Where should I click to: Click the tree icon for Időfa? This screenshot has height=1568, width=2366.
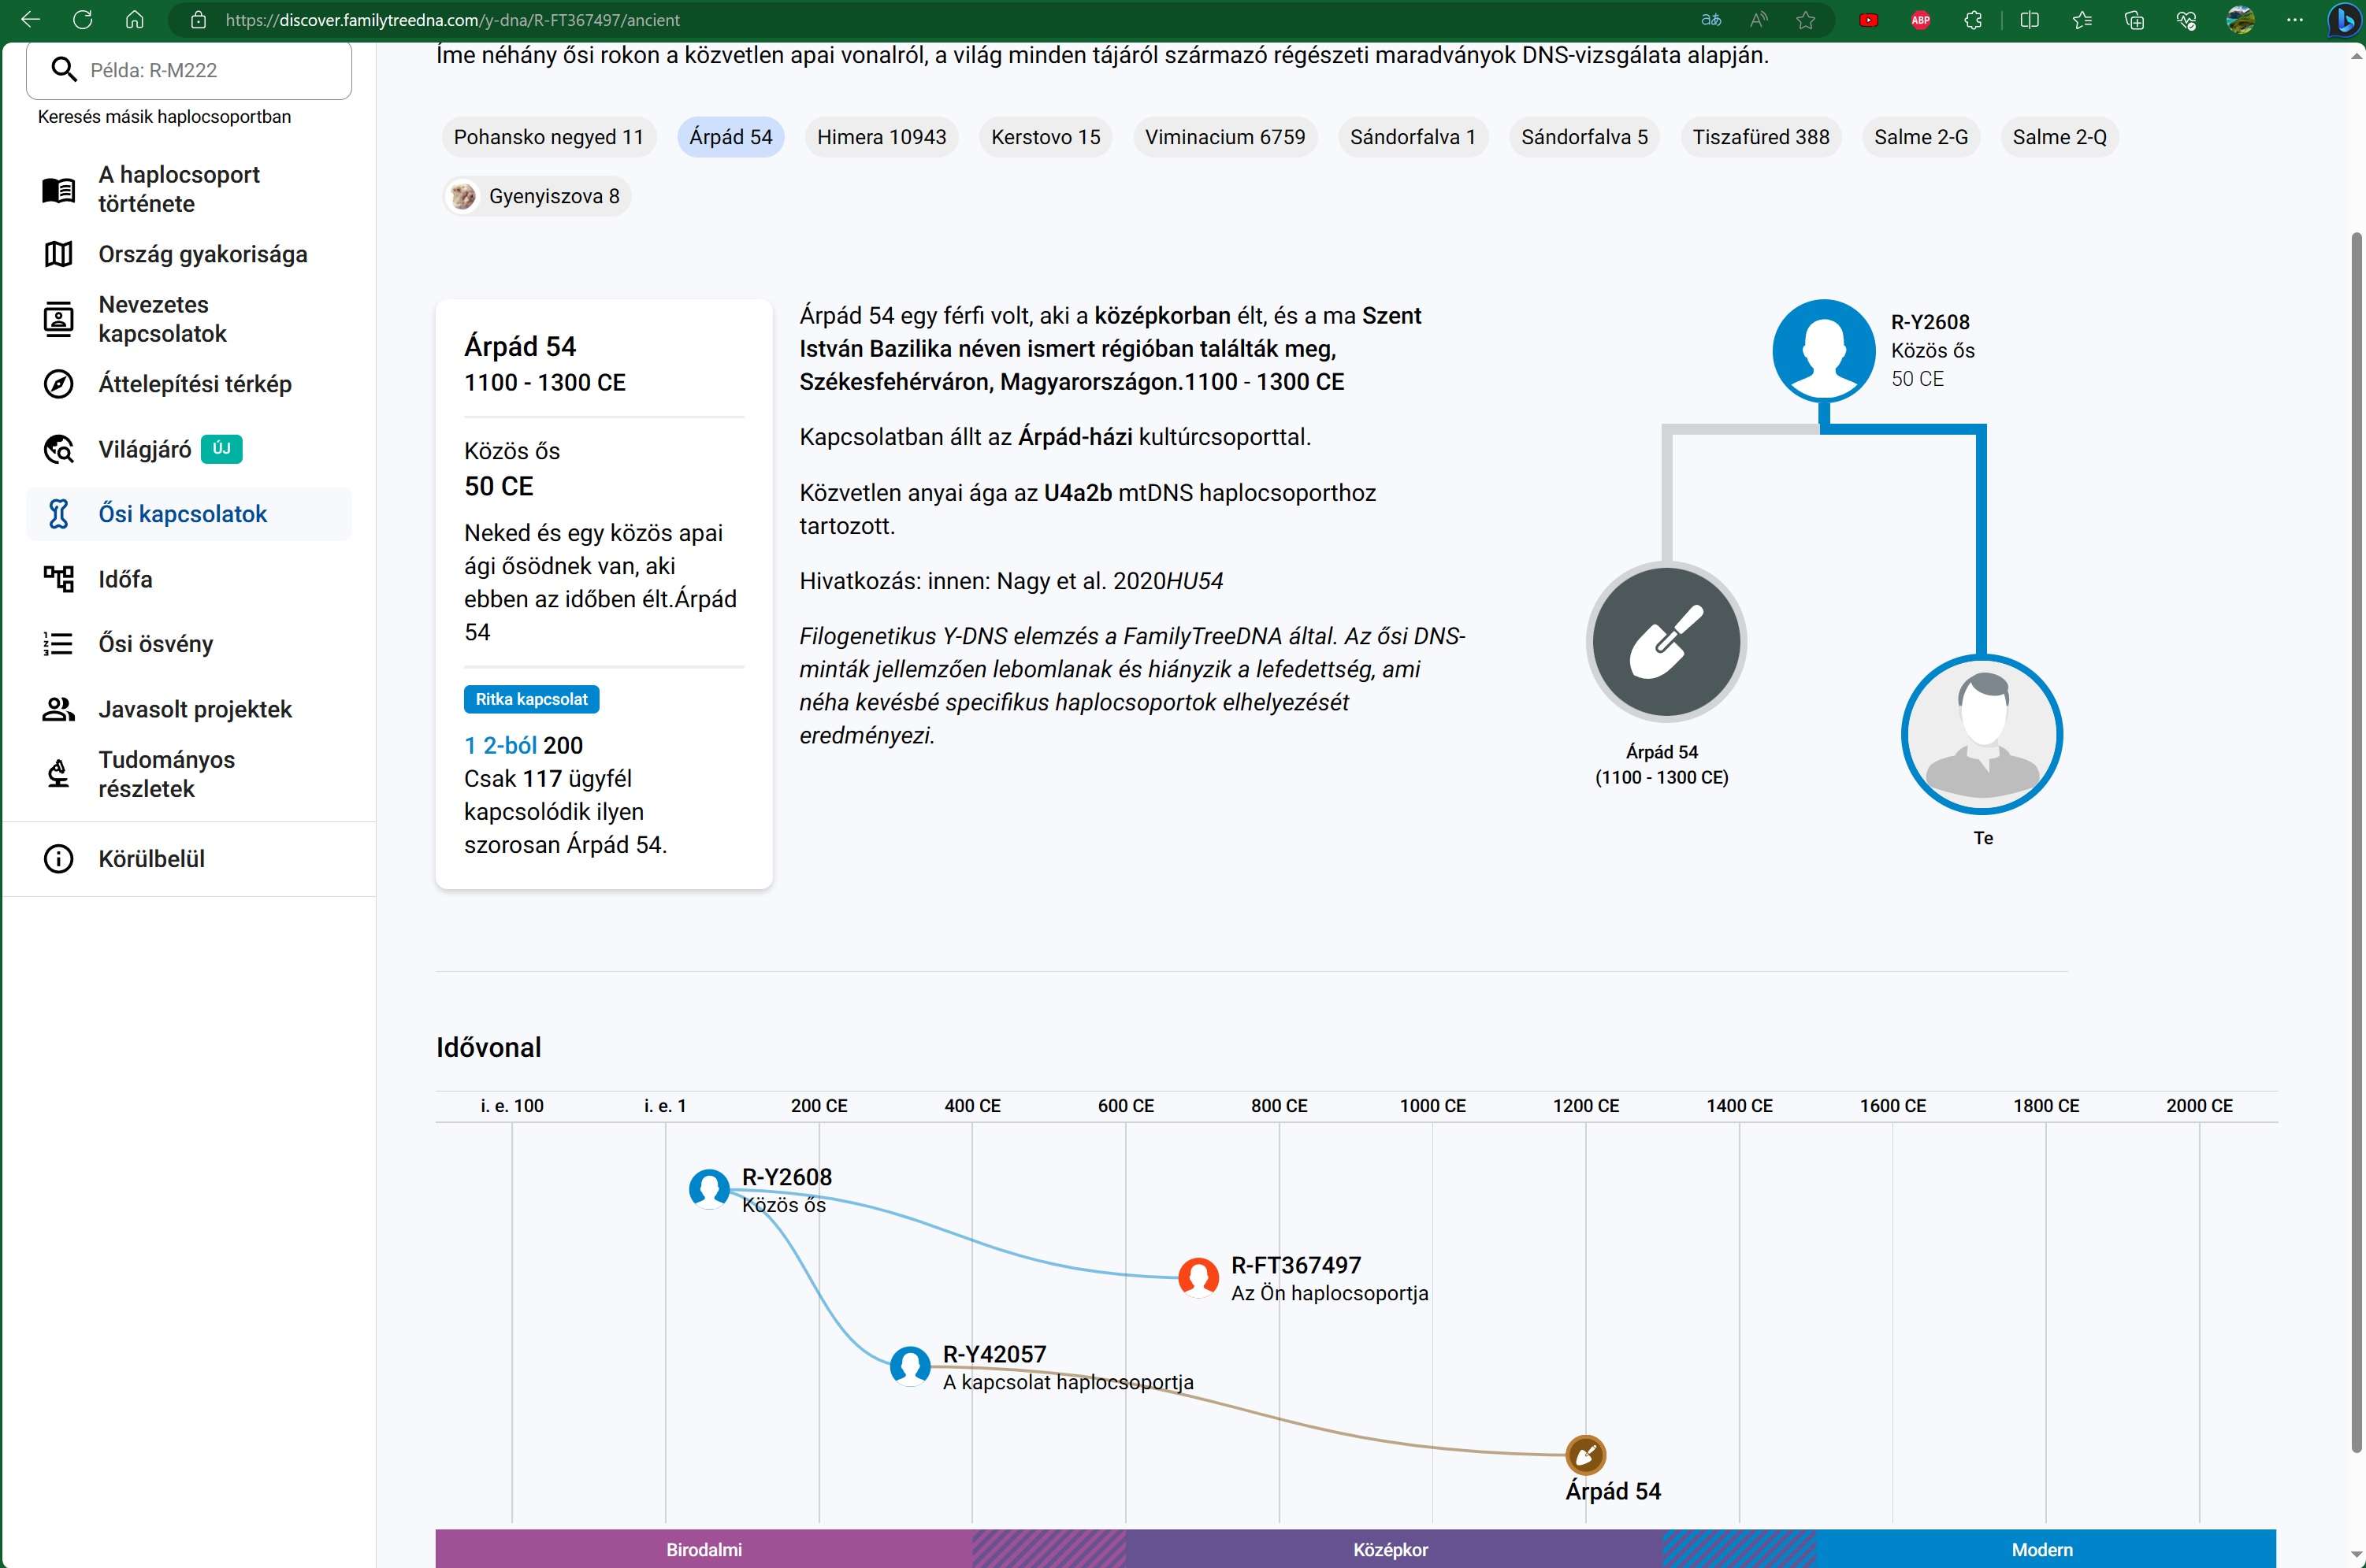pyautogui.click(x=58, y=579)
